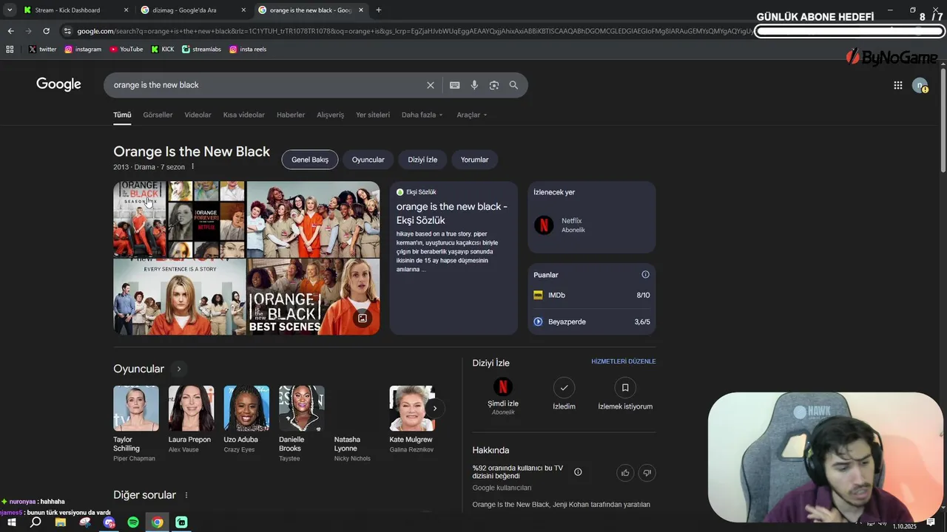Open more options next to 7 sezon
The height and width of the screenshot is (532, 947).
(193, 167)
